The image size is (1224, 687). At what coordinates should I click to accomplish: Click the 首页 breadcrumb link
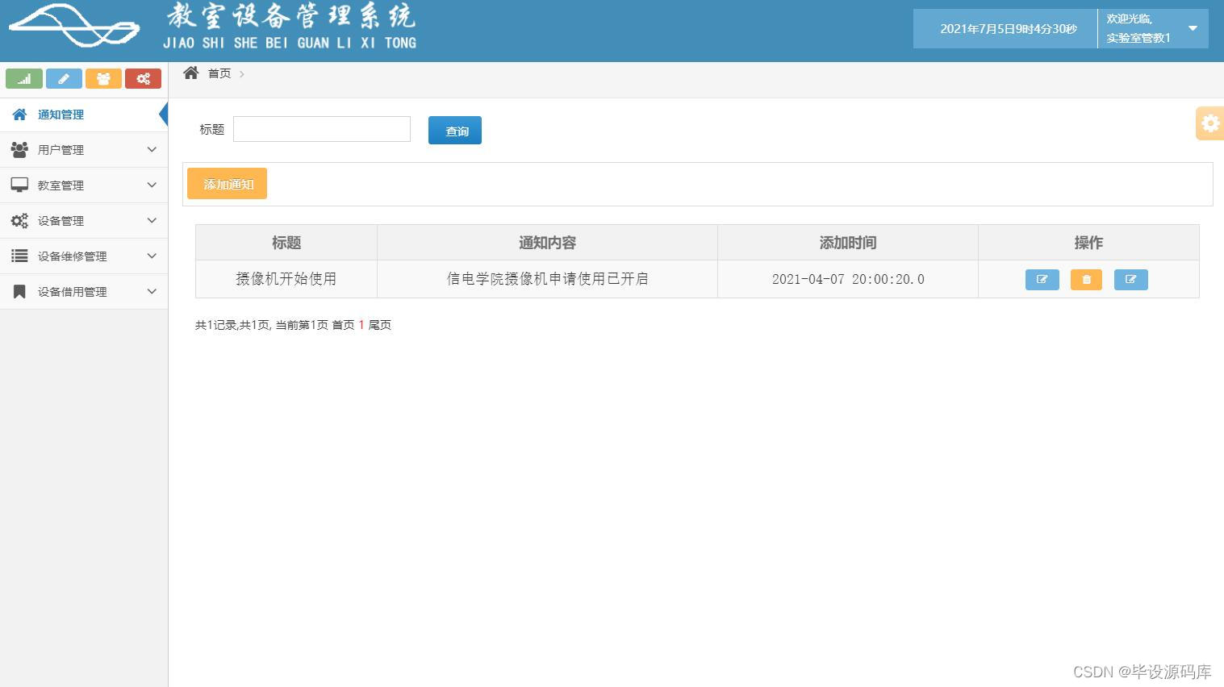219,73
